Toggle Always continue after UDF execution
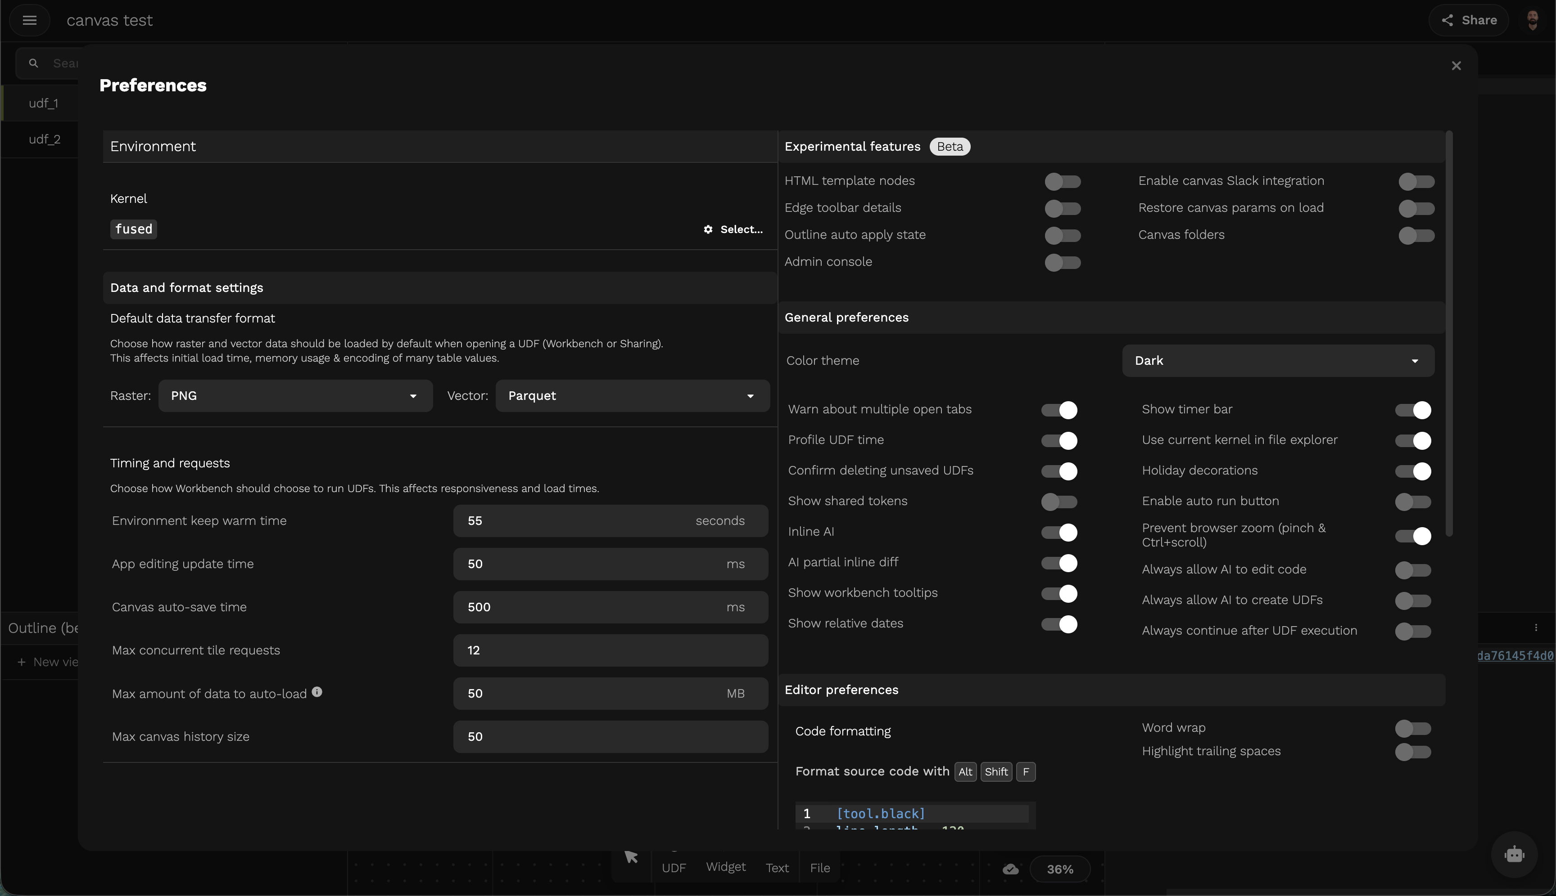Image resolution: width=1556 pixels, height=896 pixels. [1413, 632]
